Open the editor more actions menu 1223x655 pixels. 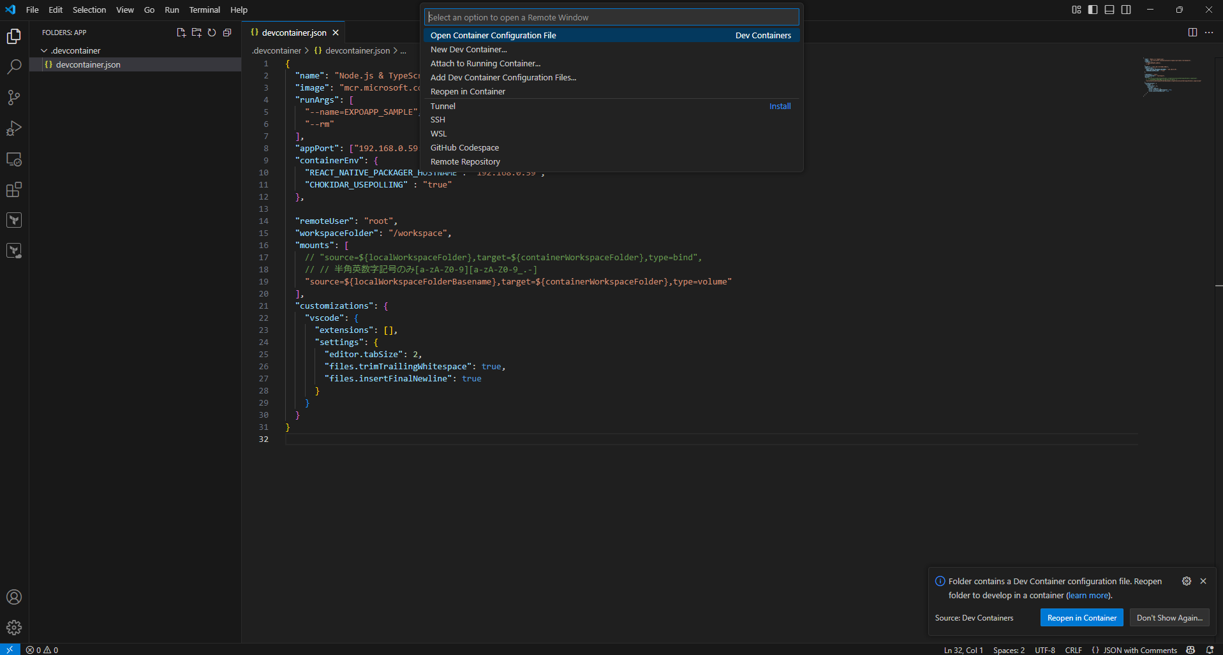(x=1209, y=32)
